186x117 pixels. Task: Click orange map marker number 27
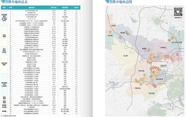pyautogui.click(x=150, y=57)
